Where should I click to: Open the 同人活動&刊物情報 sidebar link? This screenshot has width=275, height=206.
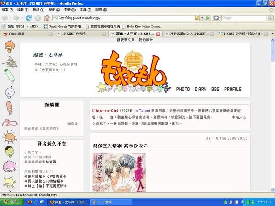pos(44,181)
